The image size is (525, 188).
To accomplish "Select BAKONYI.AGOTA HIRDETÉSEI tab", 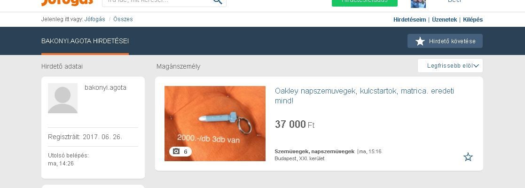I will coord(85,41).
